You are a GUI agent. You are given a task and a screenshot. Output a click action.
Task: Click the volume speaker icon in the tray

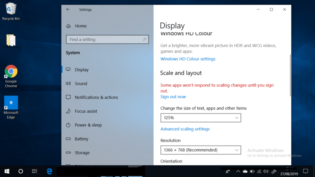[x=266, y=171]
